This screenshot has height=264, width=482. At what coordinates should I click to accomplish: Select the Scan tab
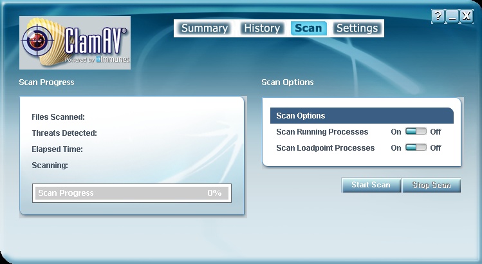point(308,28)
